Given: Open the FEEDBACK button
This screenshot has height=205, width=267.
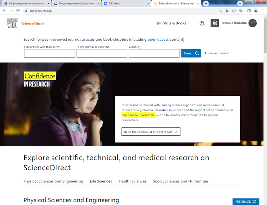Looking at the screenshot, I should click(246, 202).
